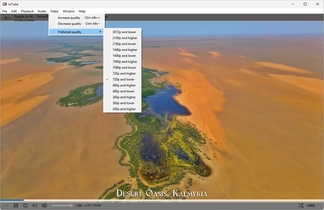This screenshot has height=210, width=324.
Task: Click the 1.00x playback speed
Action: point(79,205)
